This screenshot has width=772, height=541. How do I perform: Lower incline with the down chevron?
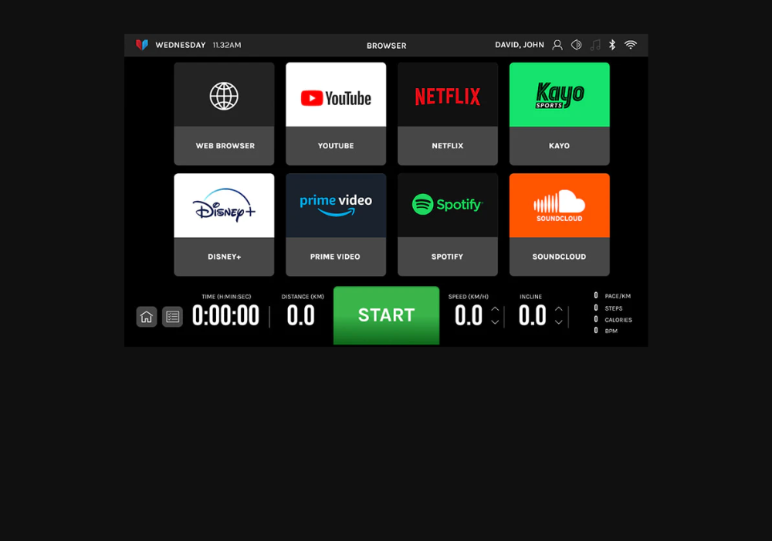click(x=559, y=322)
